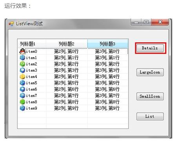
Task: Click cell 第2列,第5行
Action: 66,83
